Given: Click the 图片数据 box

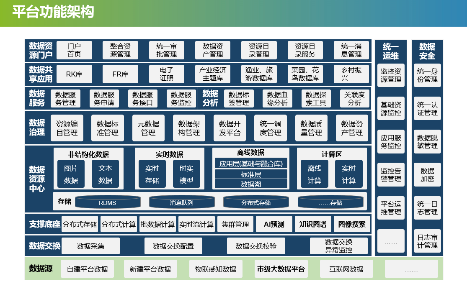Looking at the screenshot, I should coord(71,174).
